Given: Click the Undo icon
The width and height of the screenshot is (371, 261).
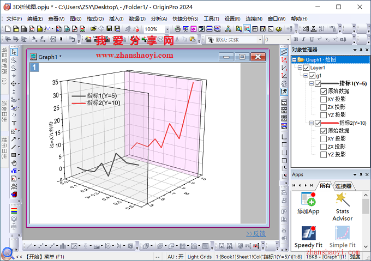Looking at the screenshot, I should click(73, 39).
